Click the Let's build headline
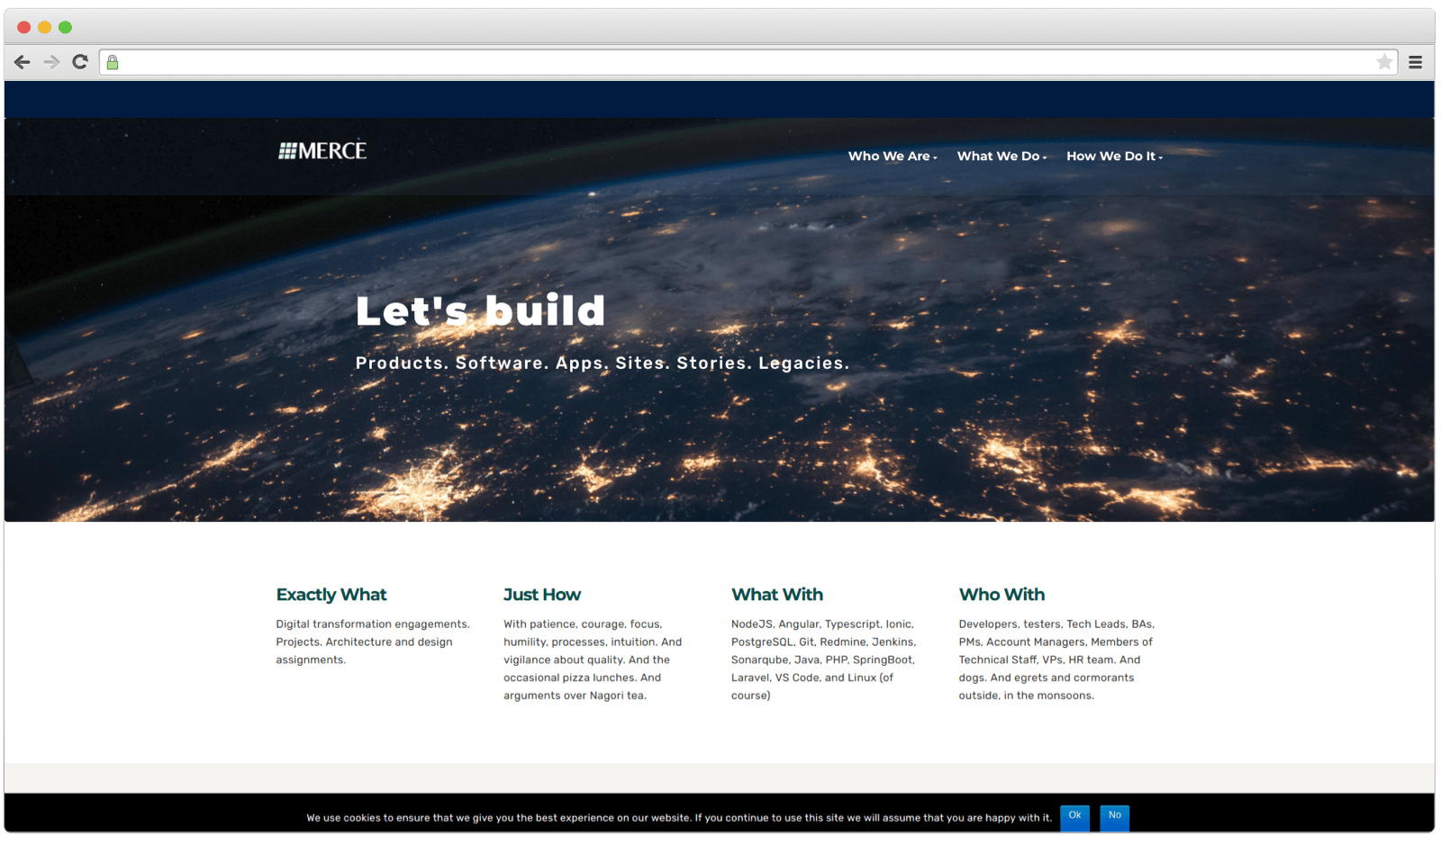The height and width of the screenshot is (853, 1441). [x=480, y=311]
